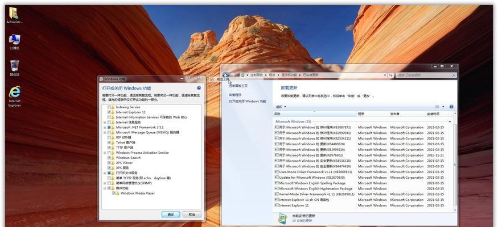Open the 回收站 recycle bin icon
The image size is (498, 227).
(x=14, y=68)
